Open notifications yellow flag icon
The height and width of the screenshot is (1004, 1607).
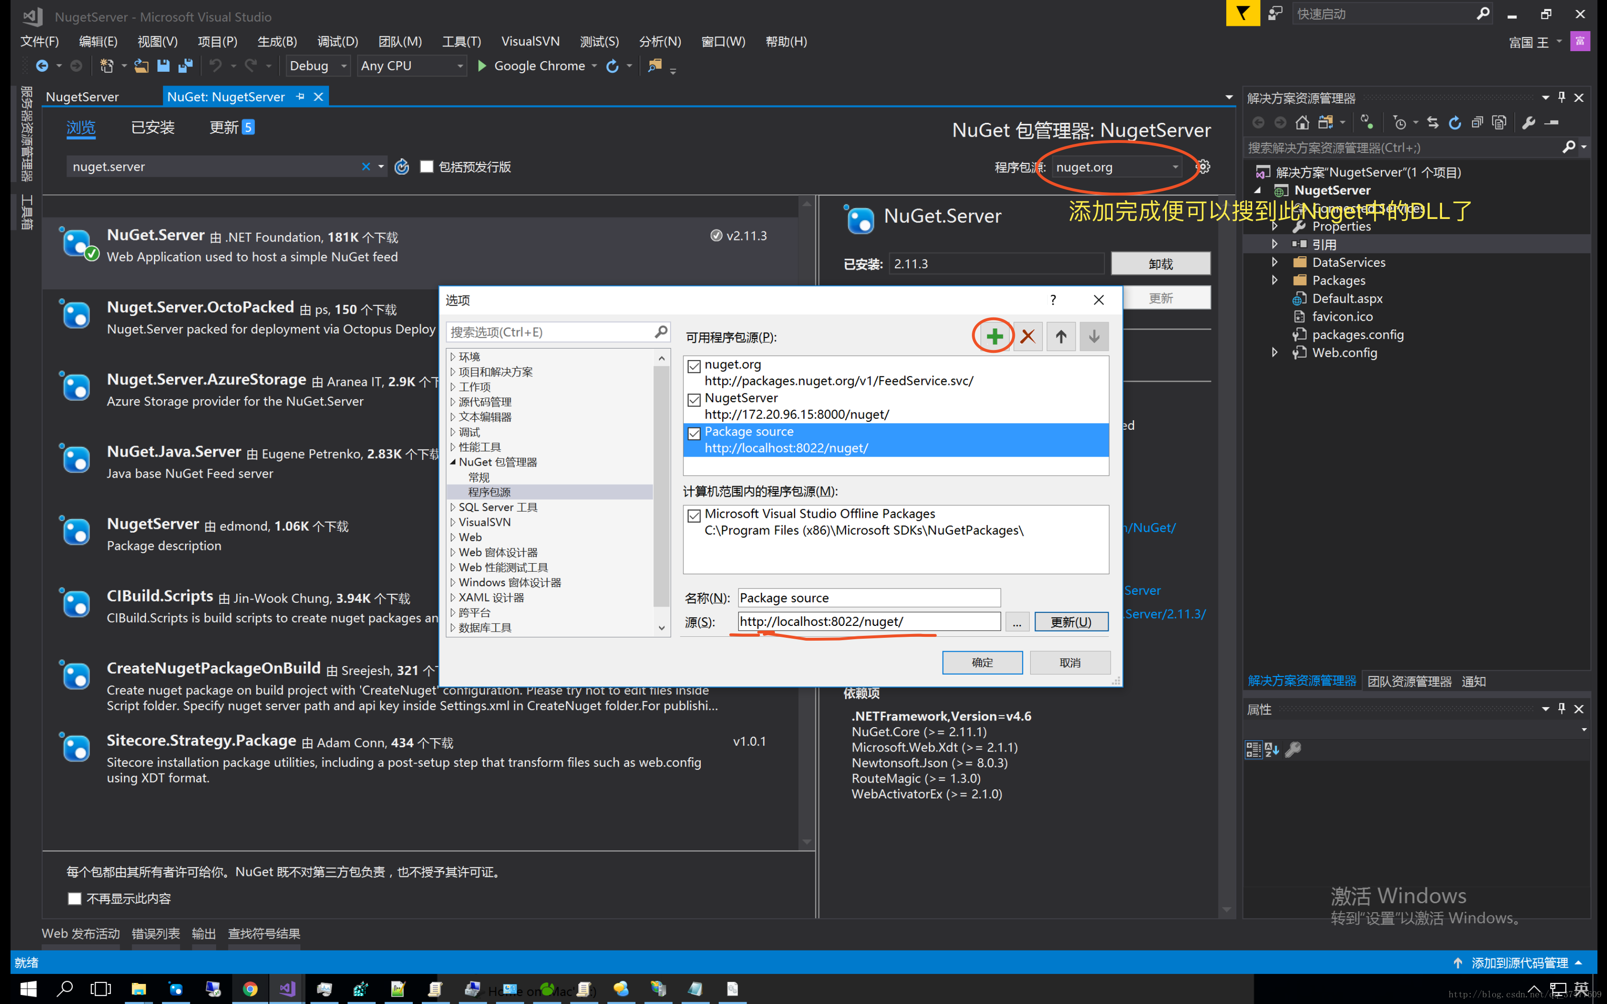click(1243, 13)
